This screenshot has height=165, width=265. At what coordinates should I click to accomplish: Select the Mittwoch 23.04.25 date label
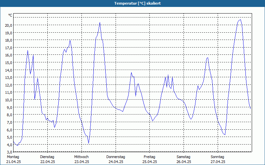point(81,159)
